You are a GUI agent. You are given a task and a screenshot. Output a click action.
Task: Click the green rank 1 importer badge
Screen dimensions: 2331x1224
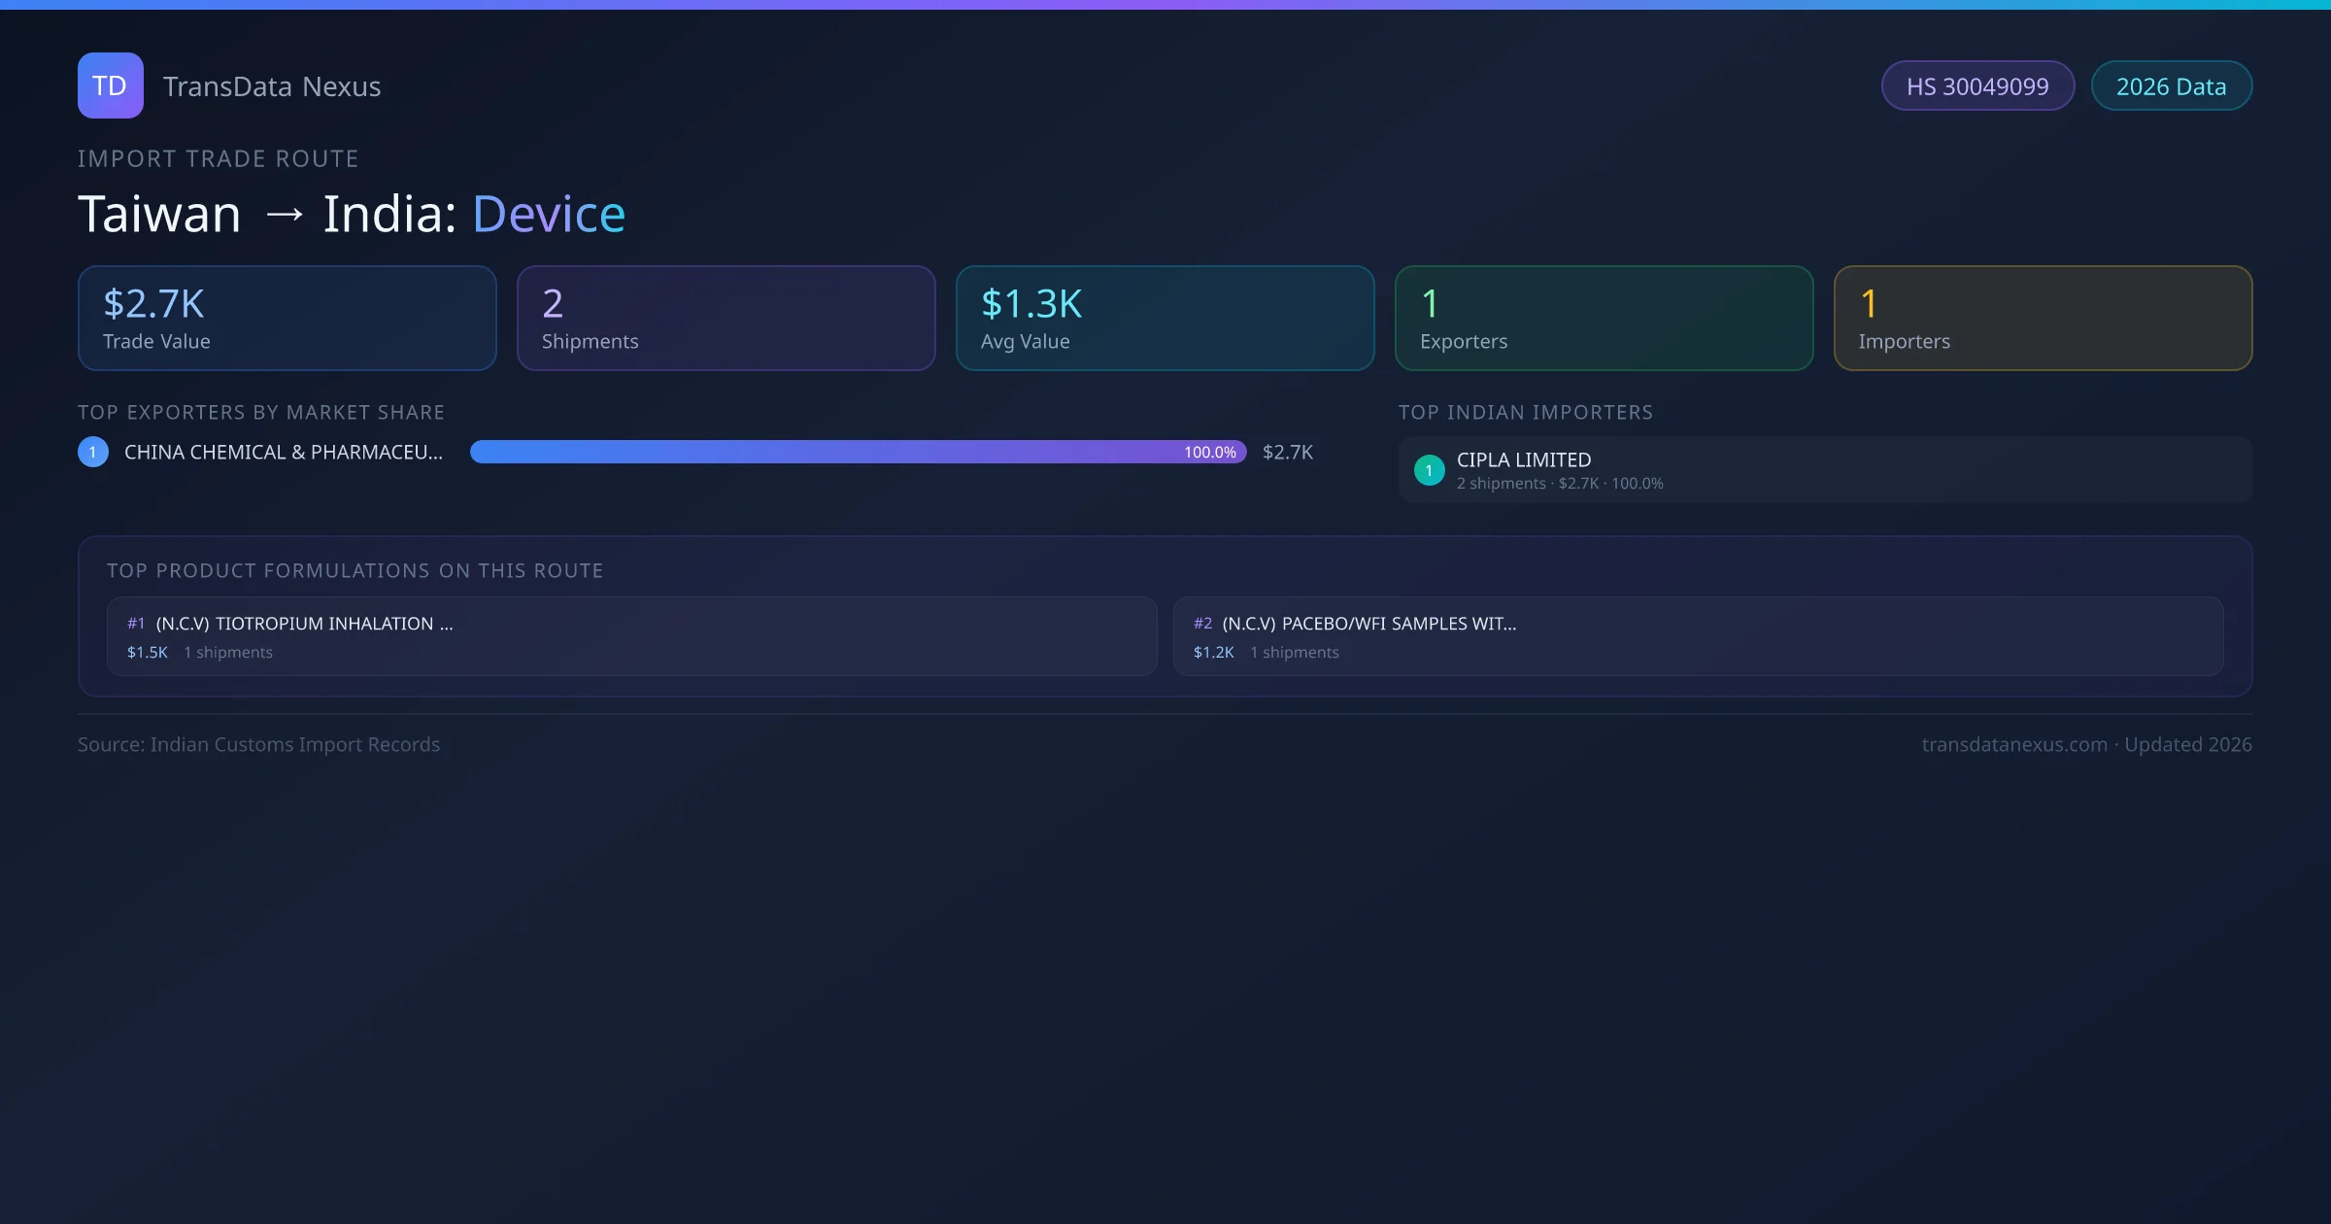click(x=1429, y=470)
